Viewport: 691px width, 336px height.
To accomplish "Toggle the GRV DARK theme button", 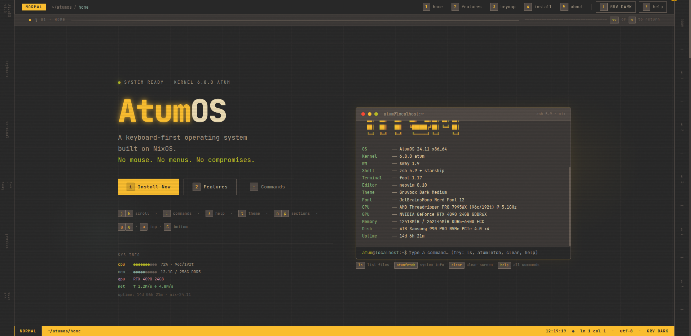I will click(x=616, y=7).
